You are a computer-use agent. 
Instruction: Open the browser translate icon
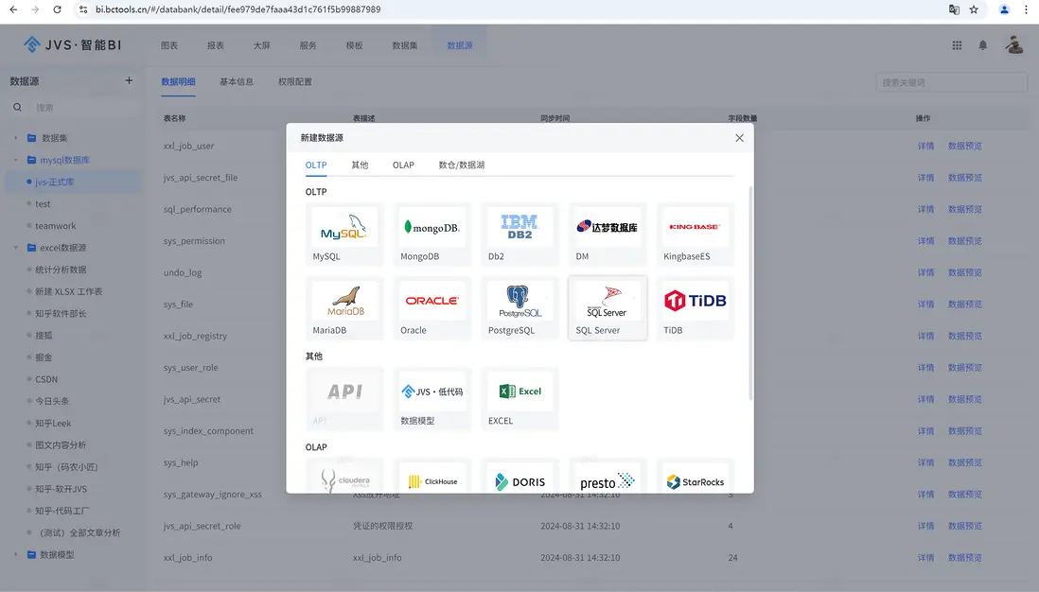tap(954, 9)
